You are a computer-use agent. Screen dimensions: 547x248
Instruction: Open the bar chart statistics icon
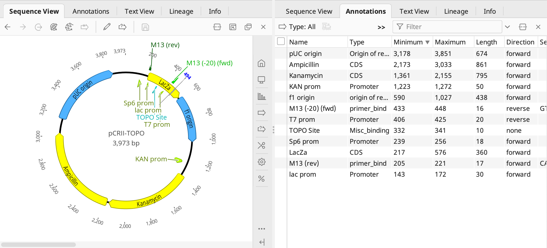point(261,96)
